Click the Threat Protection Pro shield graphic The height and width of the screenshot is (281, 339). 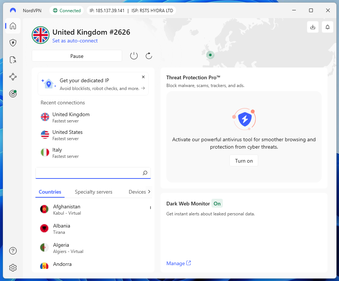[x=244, y=119]
